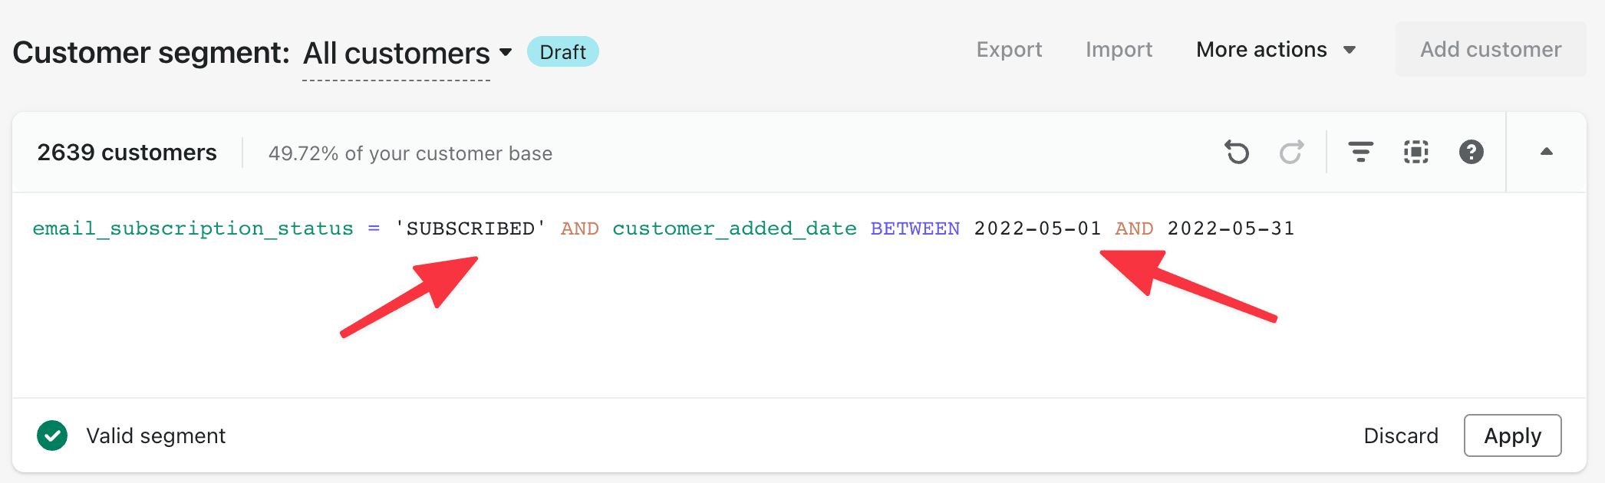Click the Import button
Screen dimensions: 1605x483
tap(1119, 50)
